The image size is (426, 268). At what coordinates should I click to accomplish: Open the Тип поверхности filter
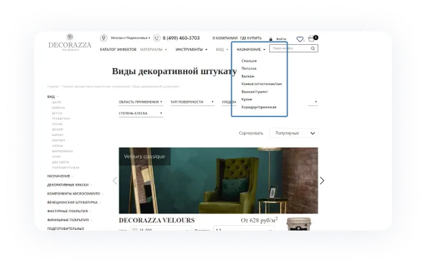click(192, 102)
